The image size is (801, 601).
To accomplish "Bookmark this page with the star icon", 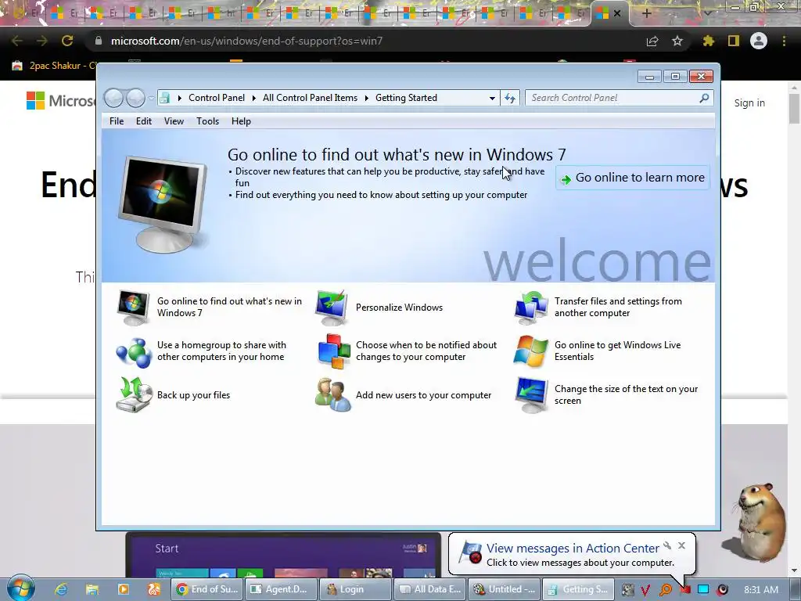I will (677, 41).
